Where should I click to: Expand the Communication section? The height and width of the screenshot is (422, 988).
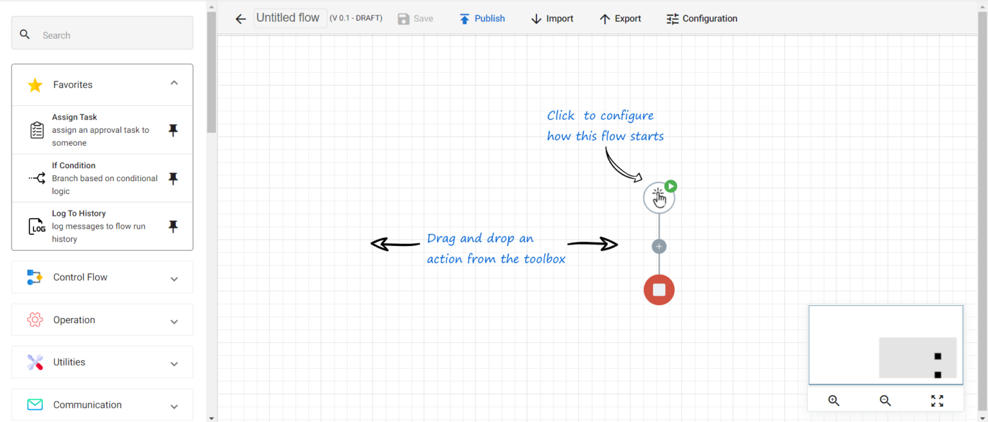click(174, 405)
